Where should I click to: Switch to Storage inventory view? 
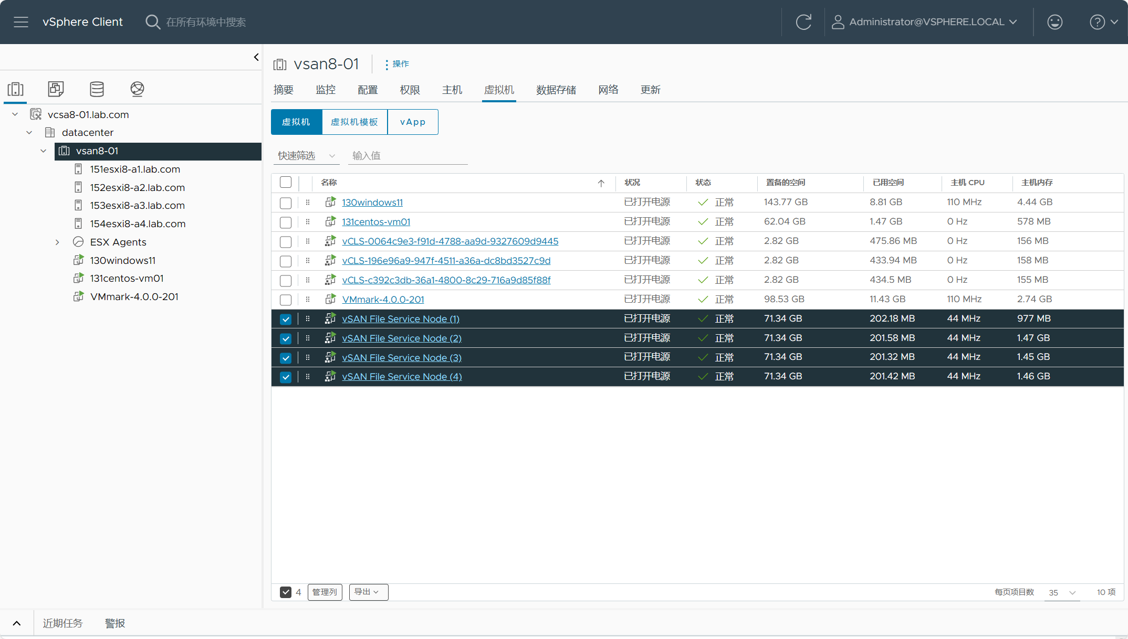(x=97, y=89)
